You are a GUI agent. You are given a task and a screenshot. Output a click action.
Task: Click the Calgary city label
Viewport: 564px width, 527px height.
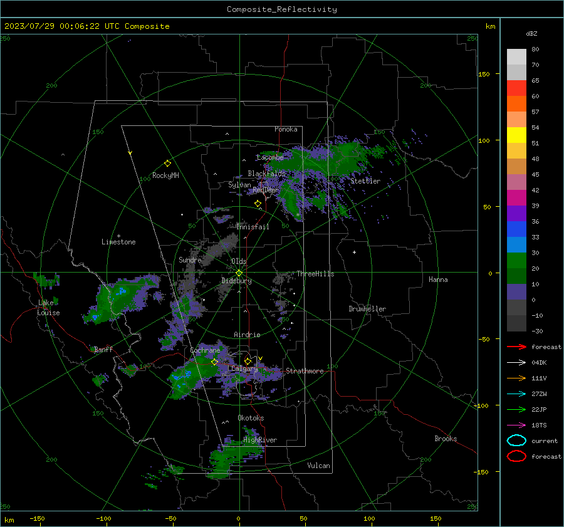[x=244, y=368]
